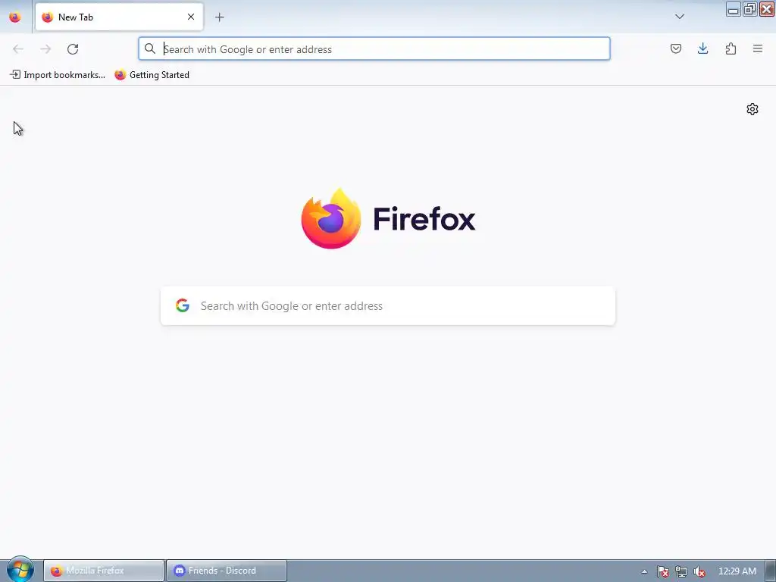Close the New Tab tab

pos(191,17)
